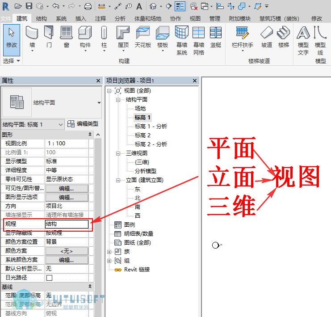The width and height of the screenshot is (331, 317).
Task: Open the Revit application menu
Action: (6, 6)
